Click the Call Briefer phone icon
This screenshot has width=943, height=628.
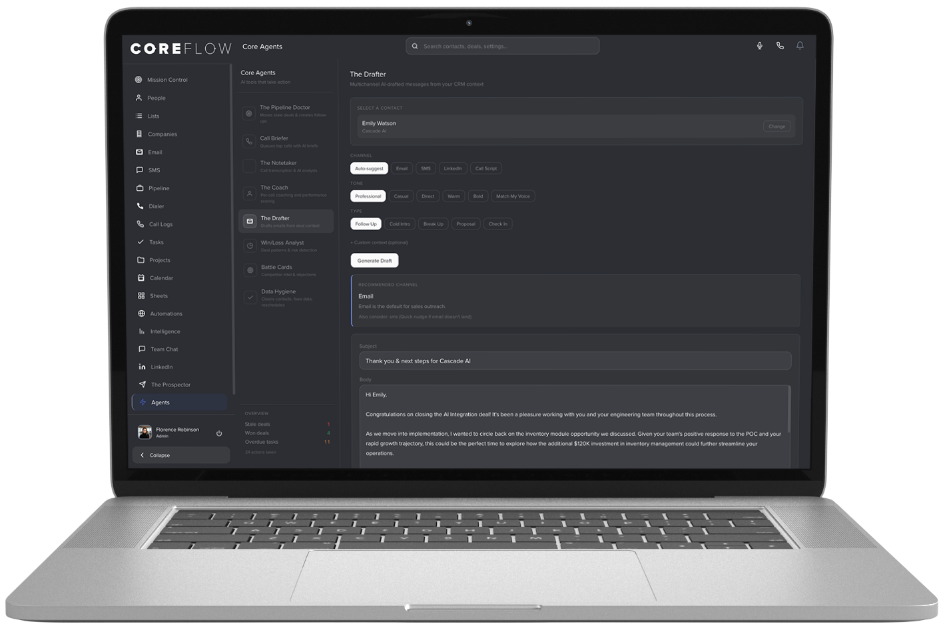click(249, 141)
